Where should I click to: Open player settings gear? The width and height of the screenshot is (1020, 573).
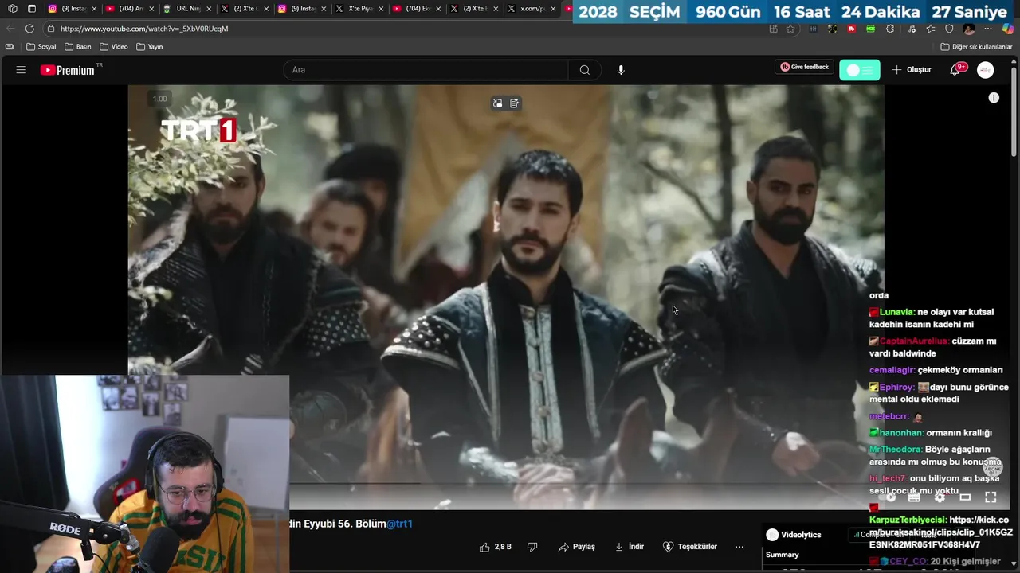pos(940,497)
